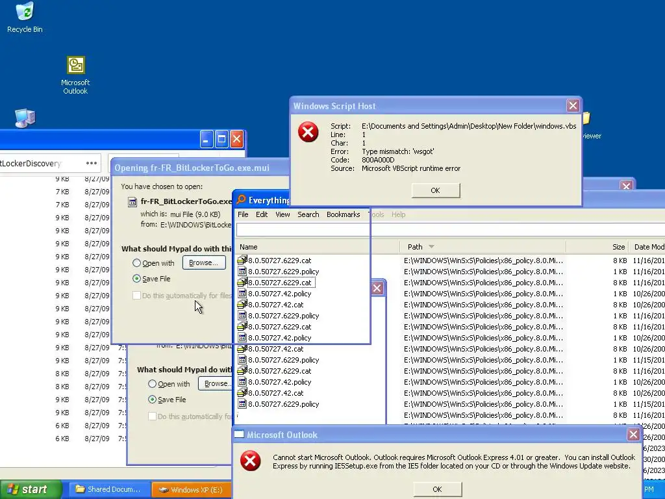Image resolution: width=665 pixels, height=499 pixels.
Task: Open the Bookmarks menu in Everything
Action: (x=343, y=214)
